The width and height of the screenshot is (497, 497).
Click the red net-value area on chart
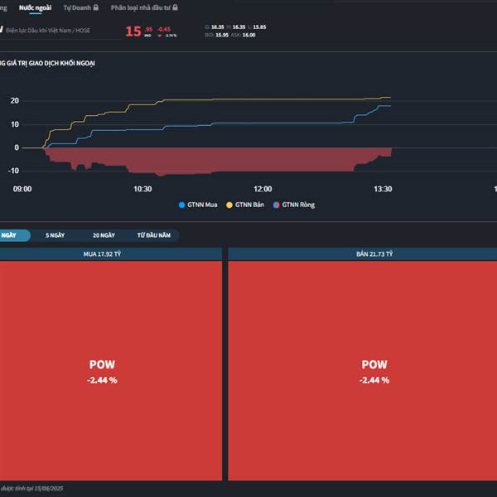222,160
